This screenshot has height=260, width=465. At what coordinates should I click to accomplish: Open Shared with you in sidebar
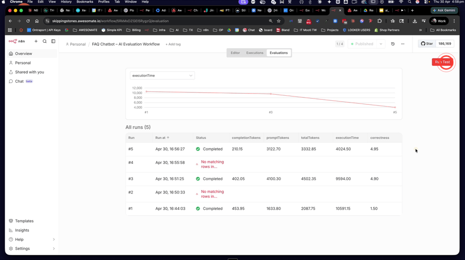click(33, 72)
